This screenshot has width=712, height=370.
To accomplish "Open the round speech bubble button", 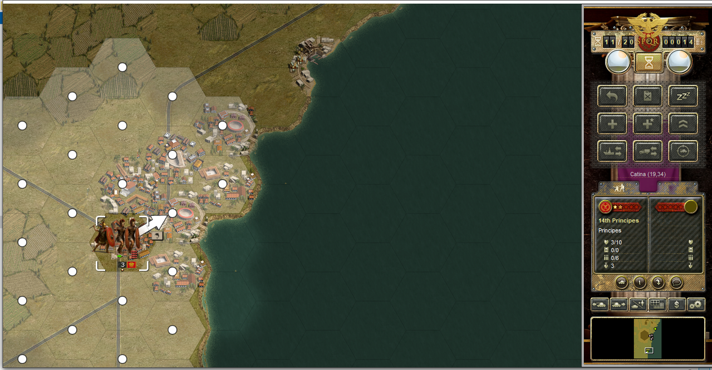I will [676, 283].
